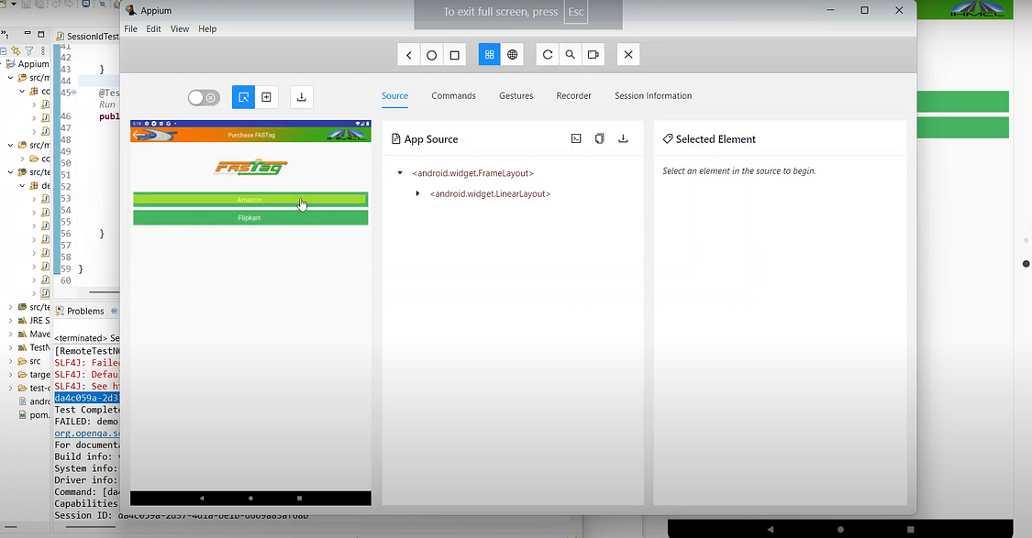The width and height of the screenshot is (1032, 538).
Task: Expand the Maven Dependencies node in Eclipse
Action: 10,335
